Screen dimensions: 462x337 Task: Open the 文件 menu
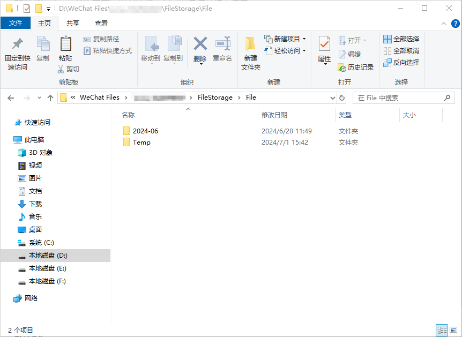[16, 24]
